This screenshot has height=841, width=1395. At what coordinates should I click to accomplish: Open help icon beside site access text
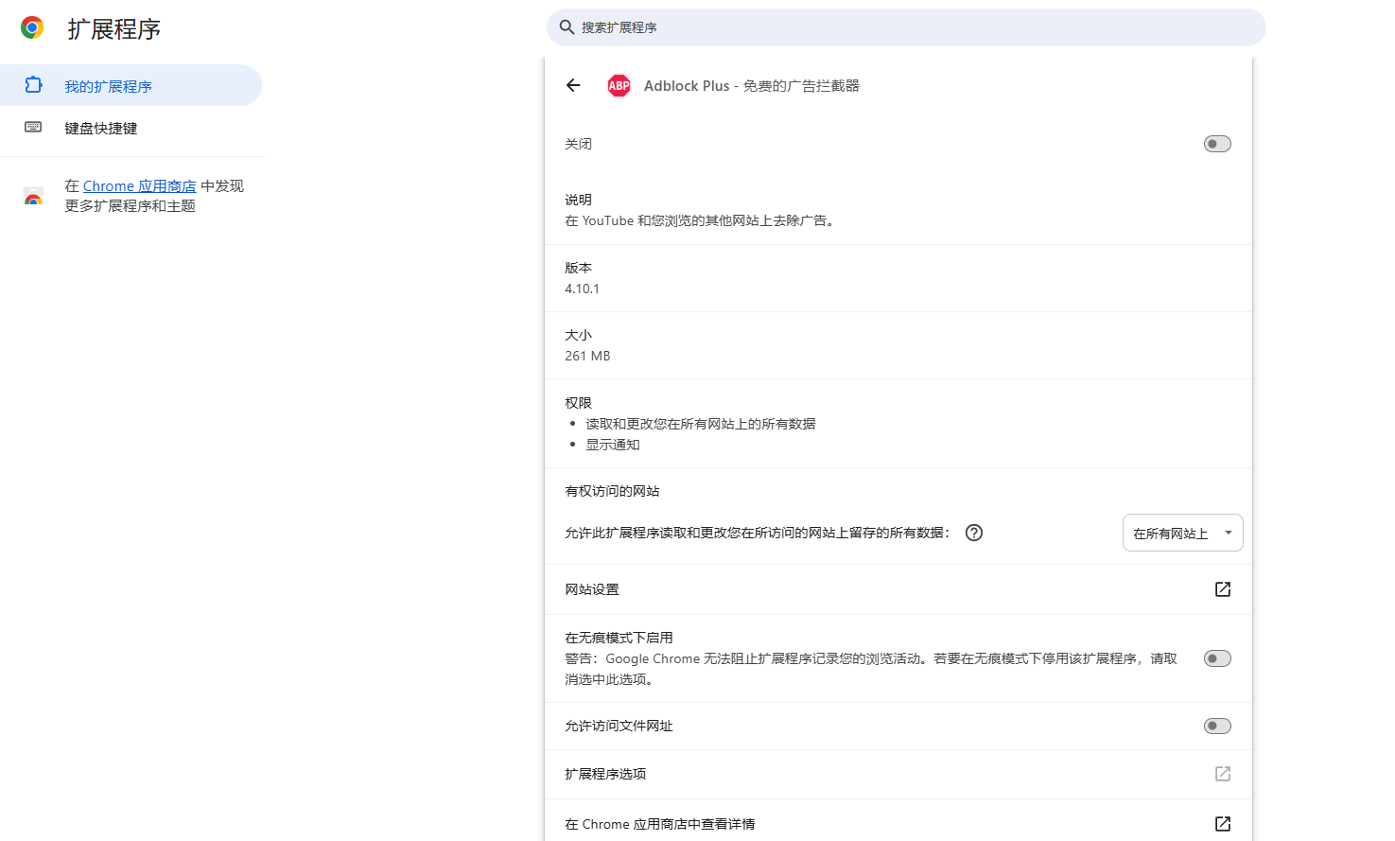[x=974, y=533]
